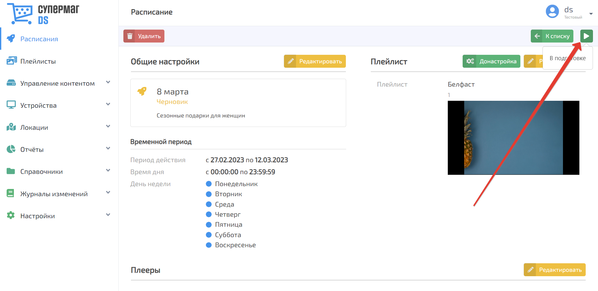Click pencil icon in Общие настройки Редактировать
The height and width of the screenshot is (291, 598).
coord(291,61)
